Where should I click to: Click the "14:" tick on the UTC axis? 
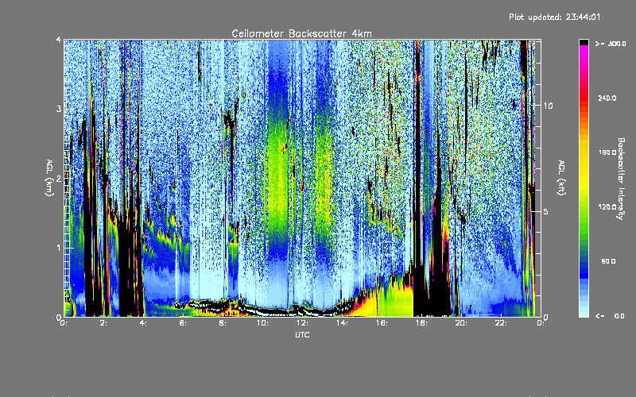342,323
